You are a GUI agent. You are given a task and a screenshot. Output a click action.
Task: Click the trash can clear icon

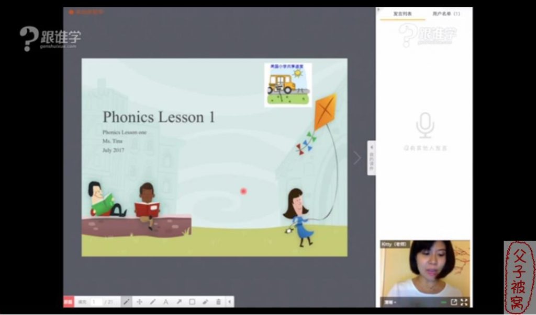(218, 302)
